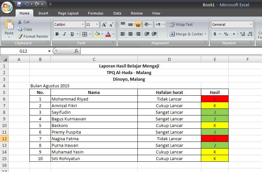
Task: Apply Comma Style format
Action: pos(234,34)
